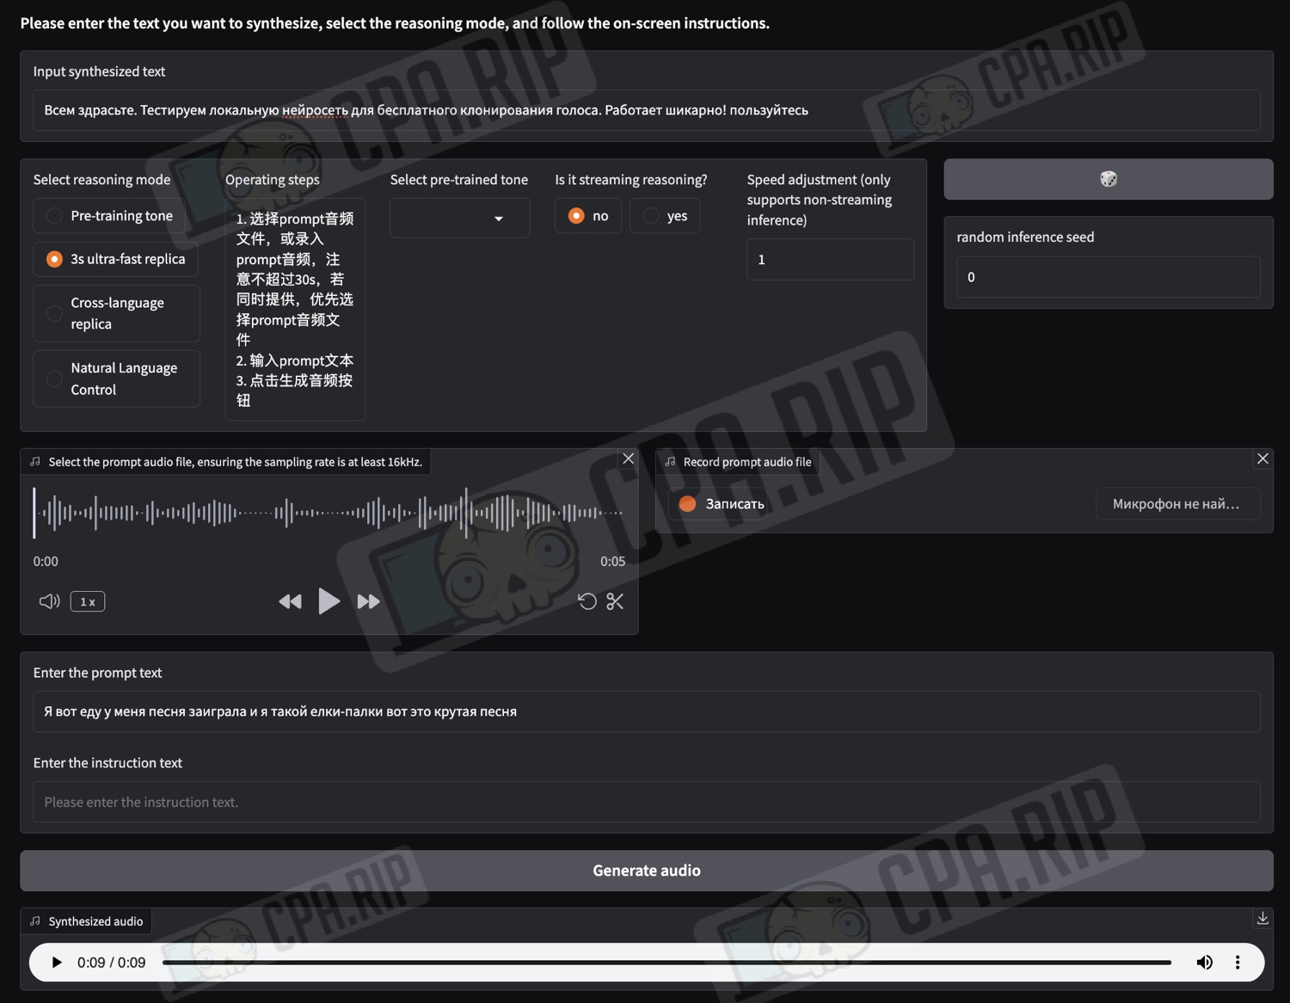Select Cross-language replica reasoning mode
The height and width of the screenshot is (1003, 1290).
click(55, 313)
